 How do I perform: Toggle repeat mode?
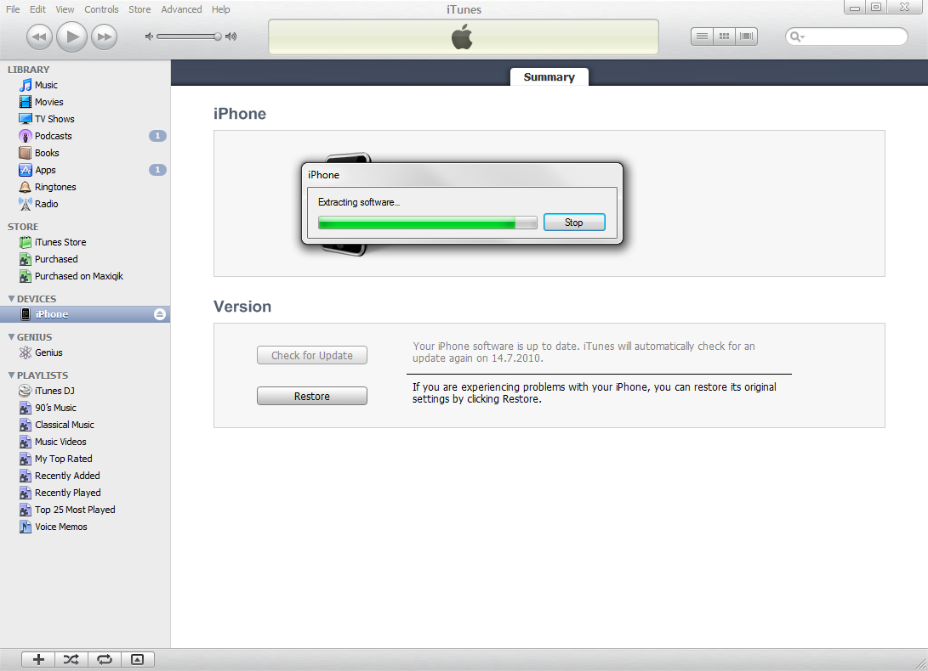pos(105,660)
